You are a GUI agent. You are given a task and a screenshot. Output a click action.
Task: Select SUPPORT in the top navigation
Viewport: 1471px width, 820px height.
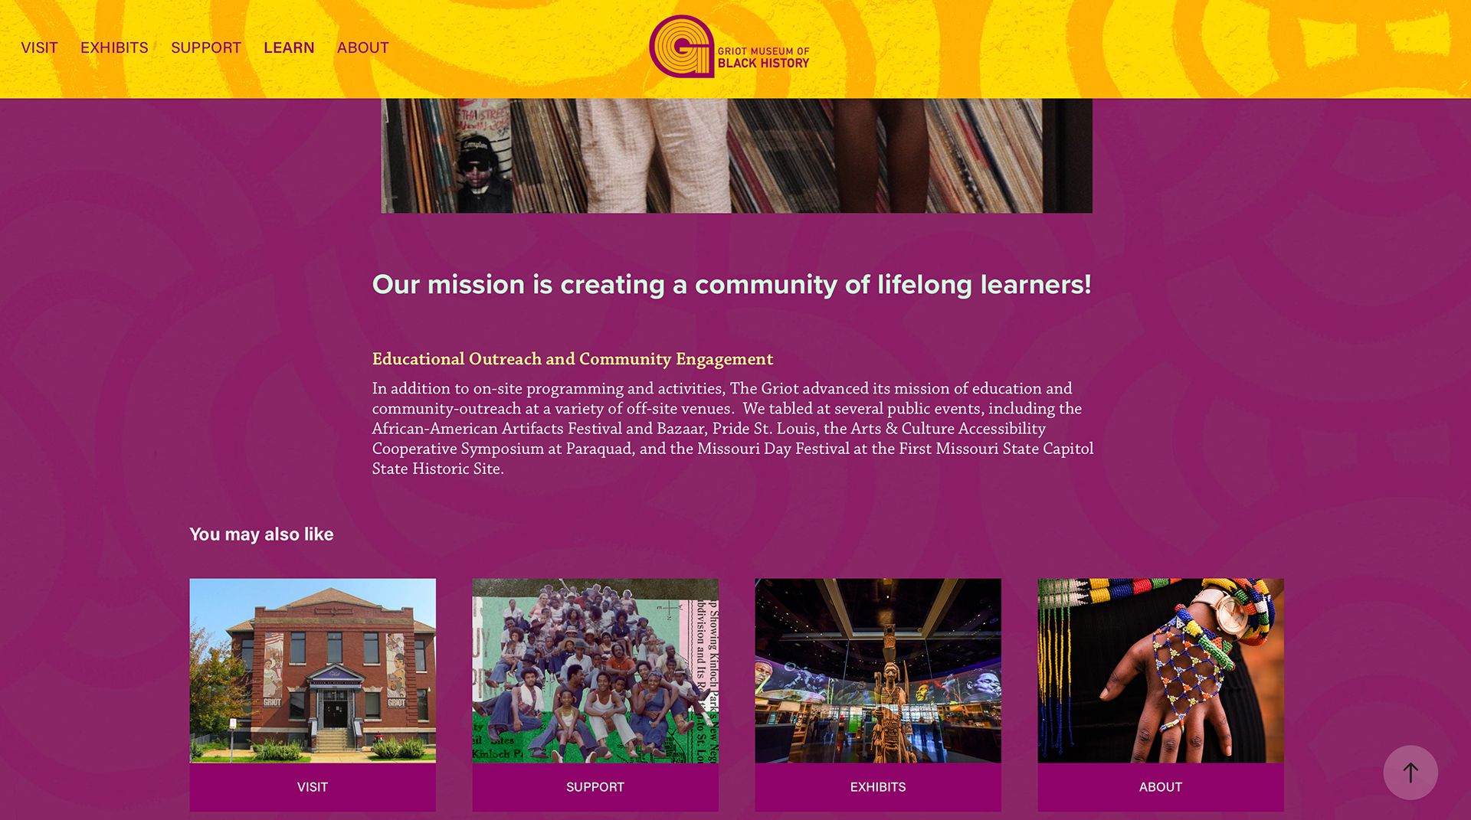click(x=206, y=47)
